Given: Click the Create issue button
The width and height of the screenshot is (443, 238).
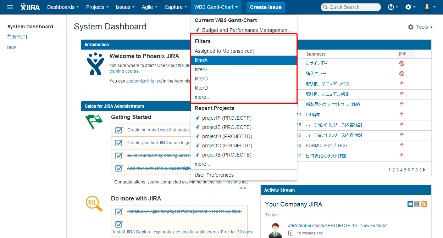Looking at the screenshot, I should [266, 7].
